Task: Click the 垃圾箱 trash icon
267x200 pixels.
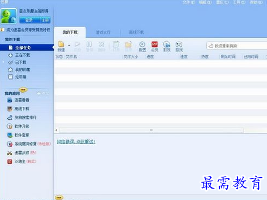Action: [10, 77]
